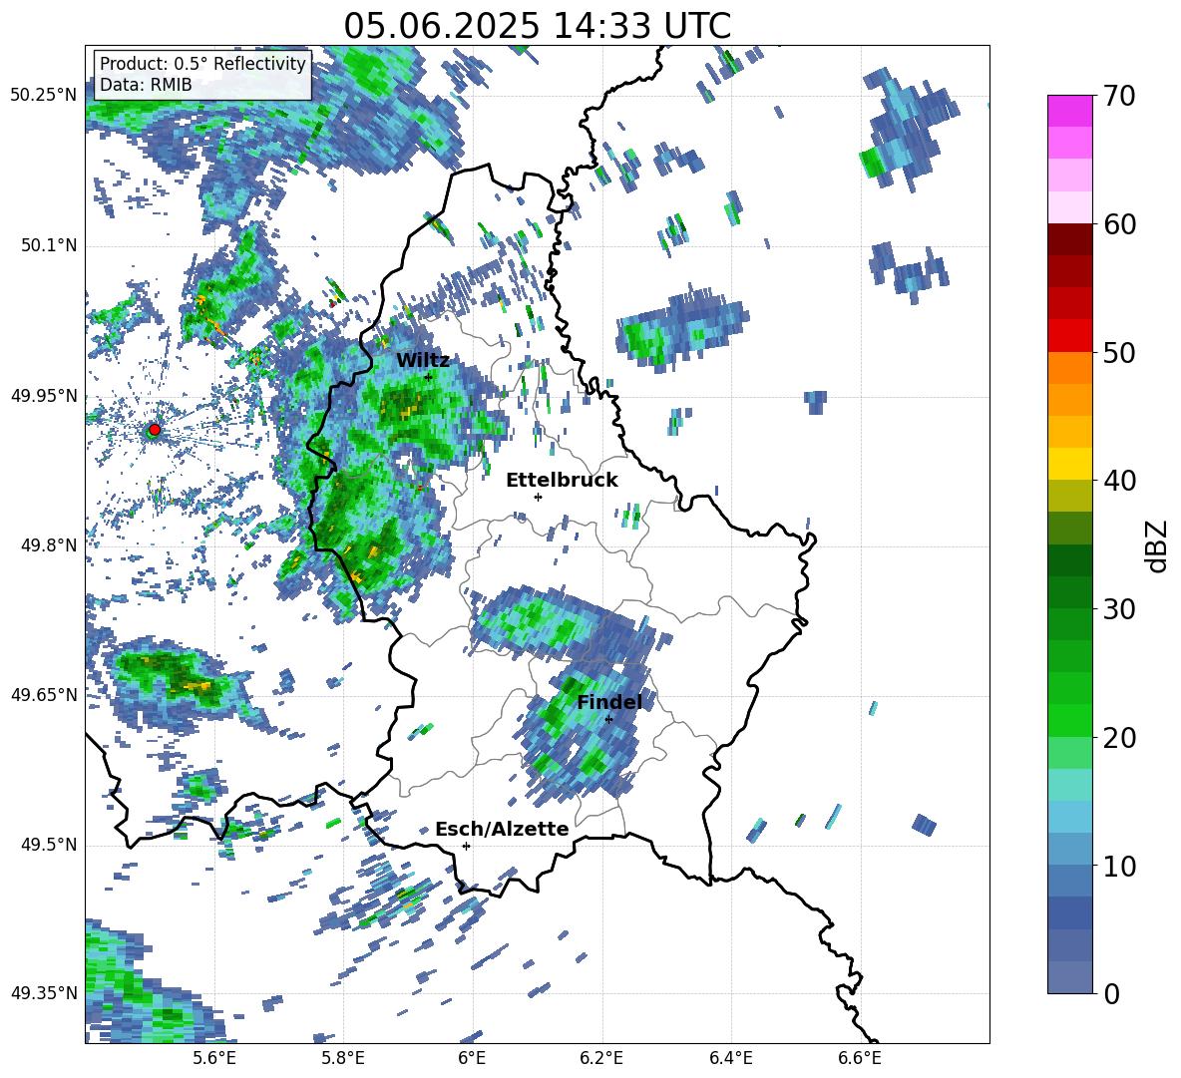1181x1078 pixels.
Task: Click the 5.6°E longitude label
Action: coord(213,1058)
